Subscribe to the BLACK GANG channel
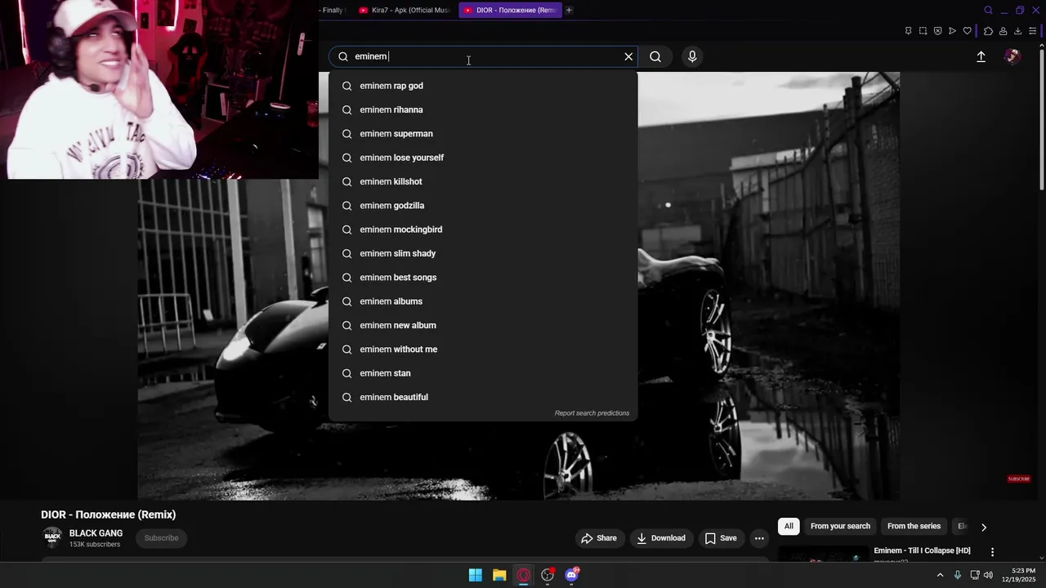This screenshot has height=588, width=1046. [161, 538]
